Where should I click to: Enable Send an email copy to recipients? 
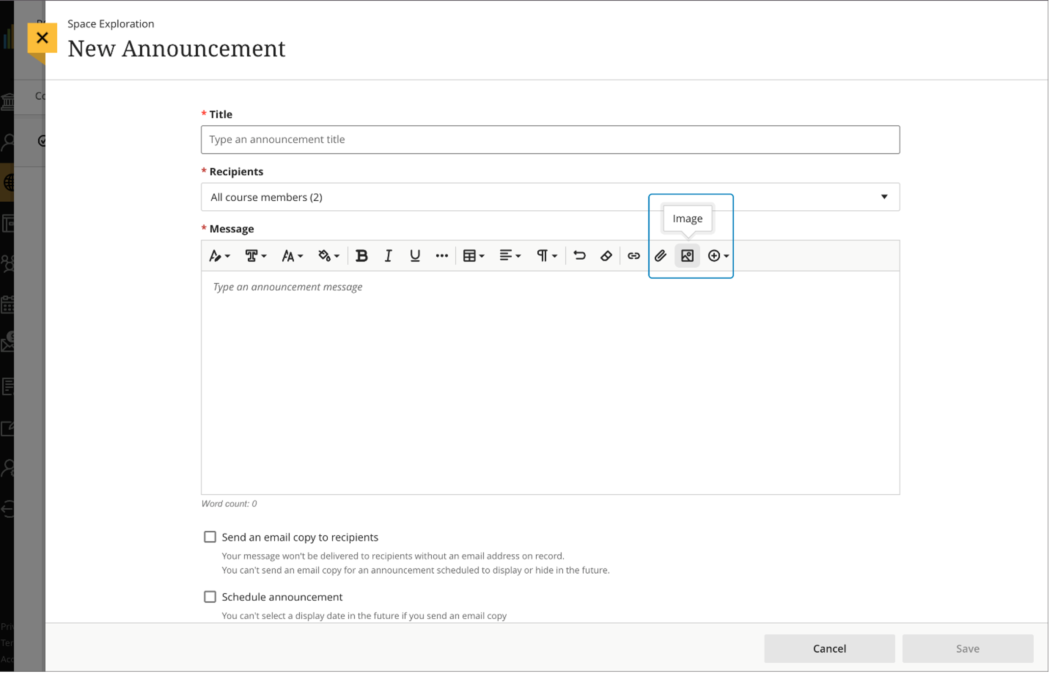click(x=210, y=537)
